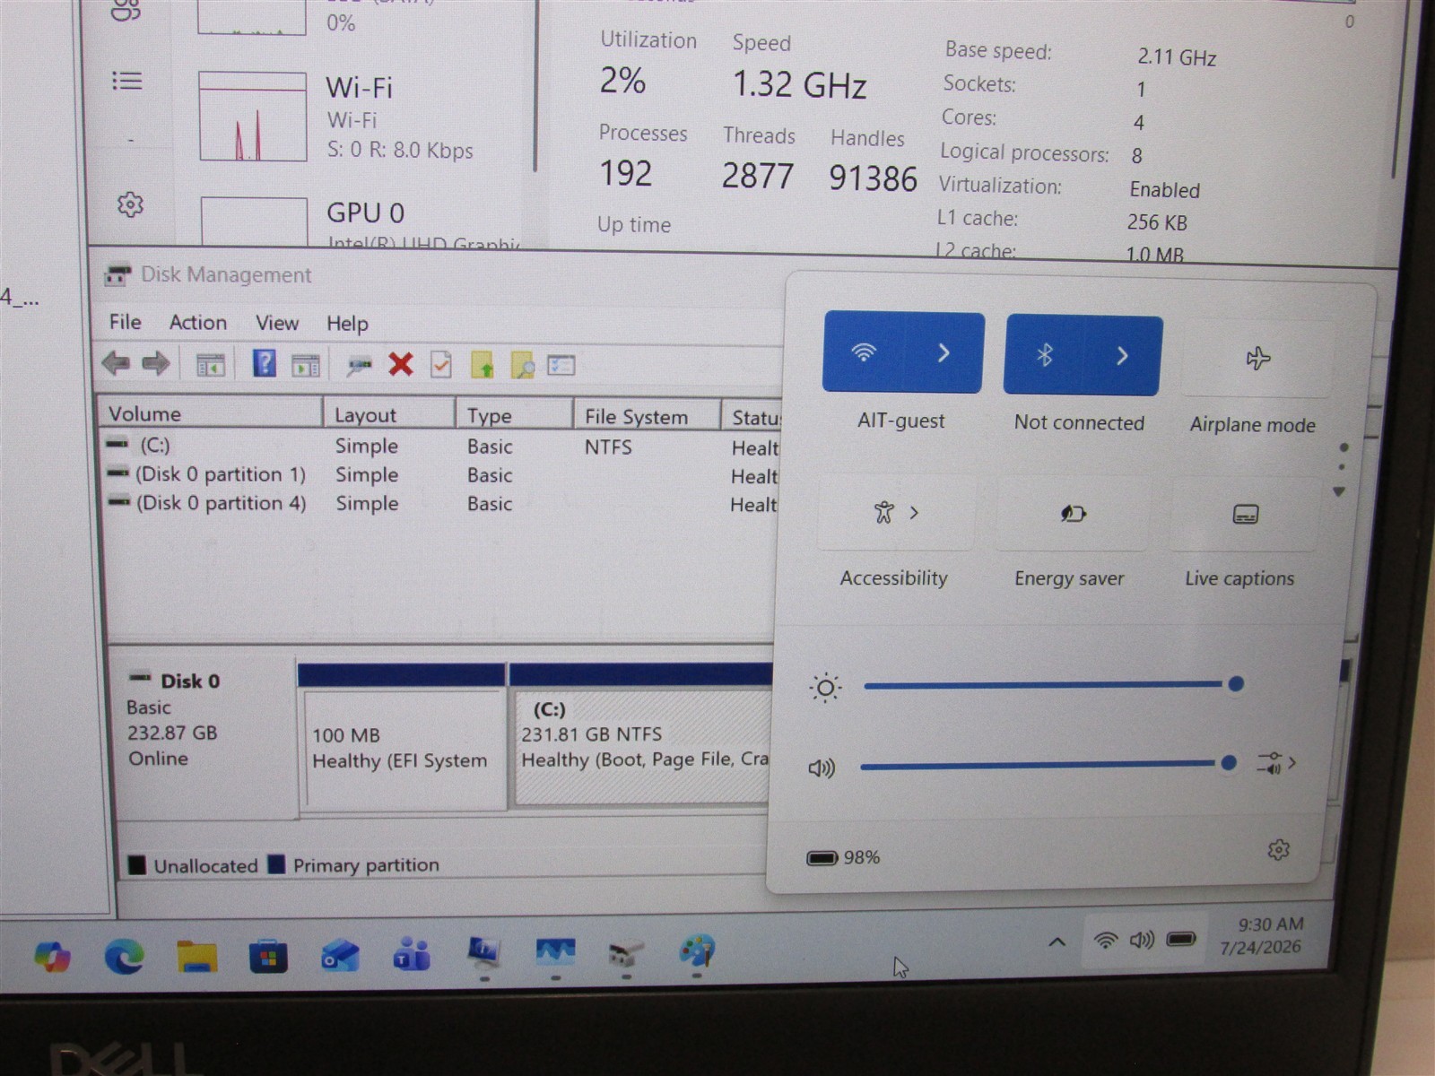Show hidden tray icons chevron

1057,941
